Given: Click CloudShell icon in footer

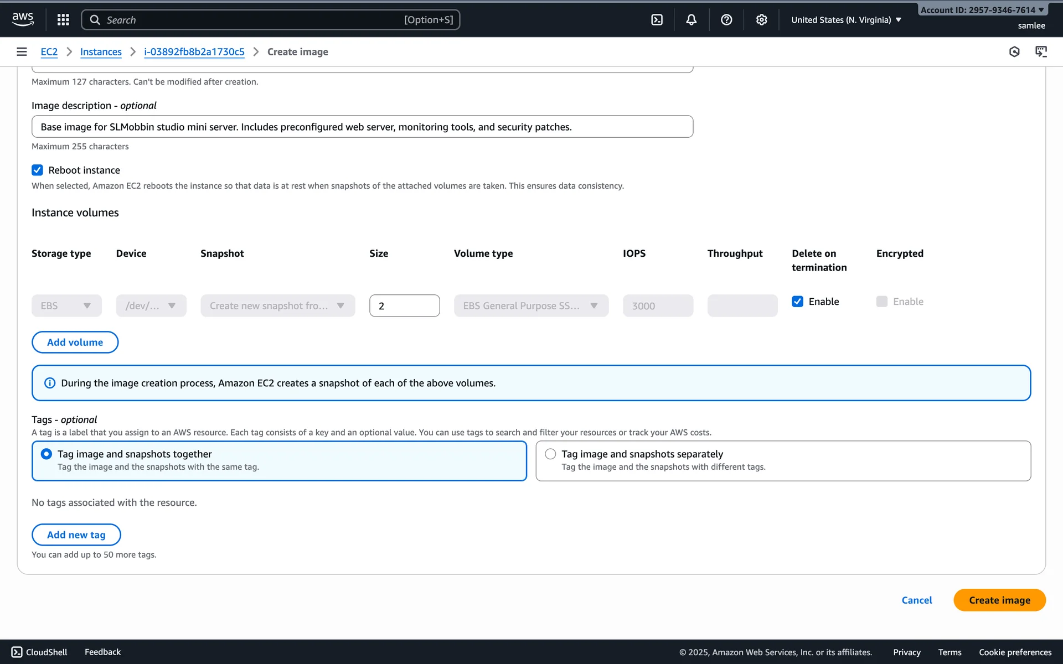Looking at the screenshot, I should (x=17, y=652).
